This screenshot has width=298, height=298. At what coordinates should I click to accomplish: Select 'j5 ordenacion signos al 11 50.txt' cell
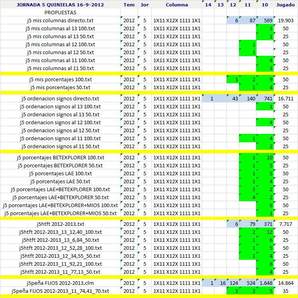click(60, 147)
